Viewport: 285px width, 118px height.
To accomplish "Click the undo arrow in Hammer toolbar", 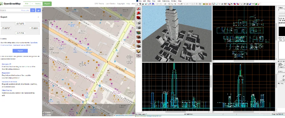I will click(x=157, y=4).
